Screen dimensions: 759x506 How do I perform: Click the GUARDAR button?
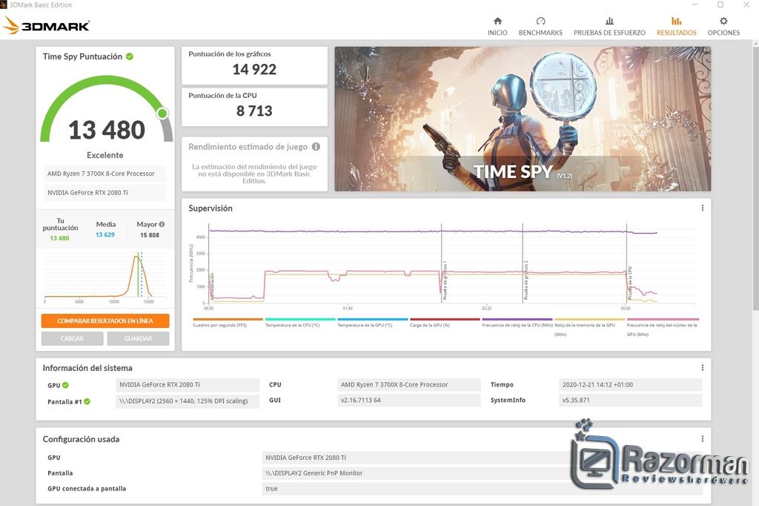[138, 339]
